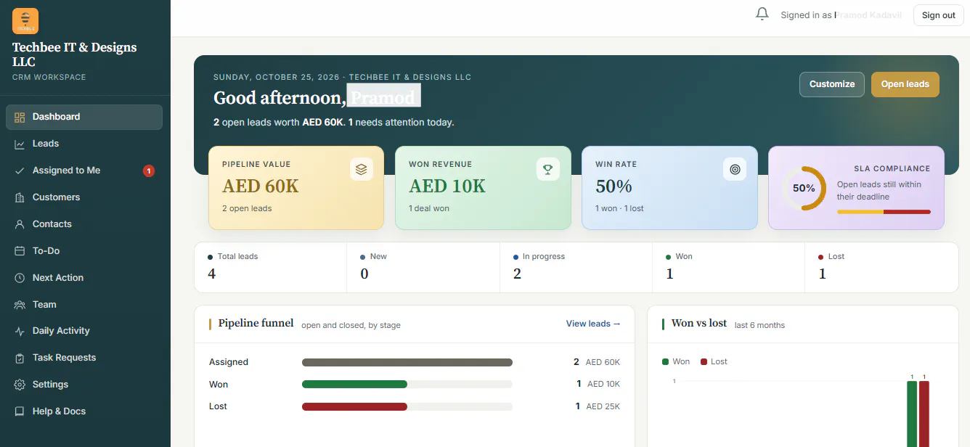Click the red Lost column in the chart
Viewport: 970px width, 447px height.
[924, 414]
